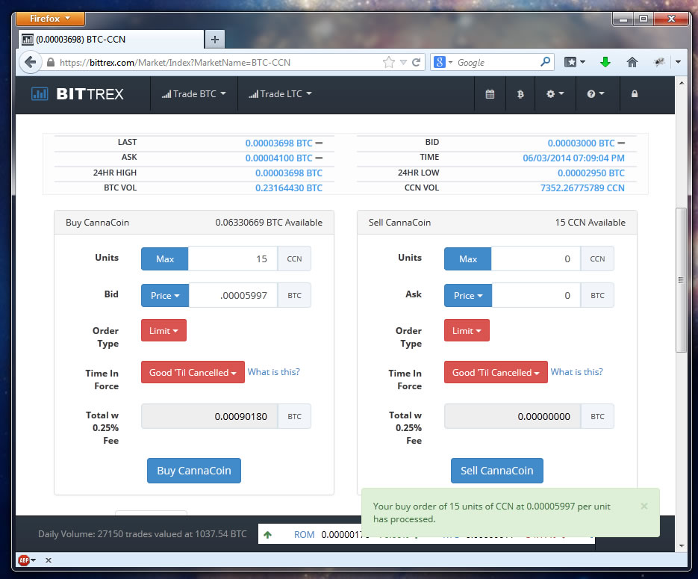Image resolution: width=698 pixels, height=579 pixels.
Task: Open sell Good 'Til Cancelled dropdown
Action: 496,372
